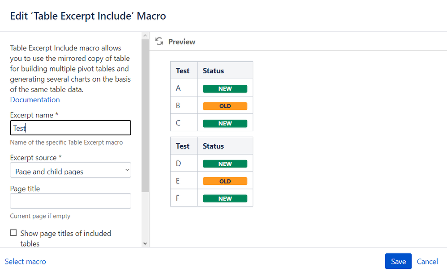Click NEW status badge in row F
447x272 pixels.
coord(225,199)
